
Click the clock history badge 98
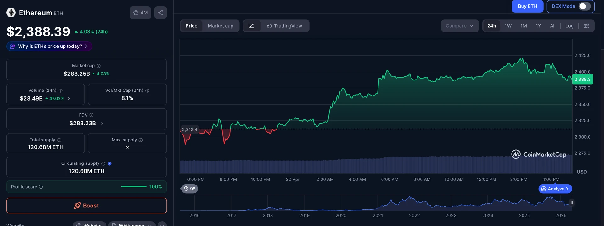[x=189, y=189]
